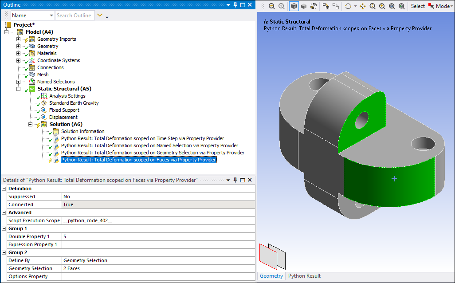Select the Box Zoom tool

pyautogui.click(x=382, y=6)
